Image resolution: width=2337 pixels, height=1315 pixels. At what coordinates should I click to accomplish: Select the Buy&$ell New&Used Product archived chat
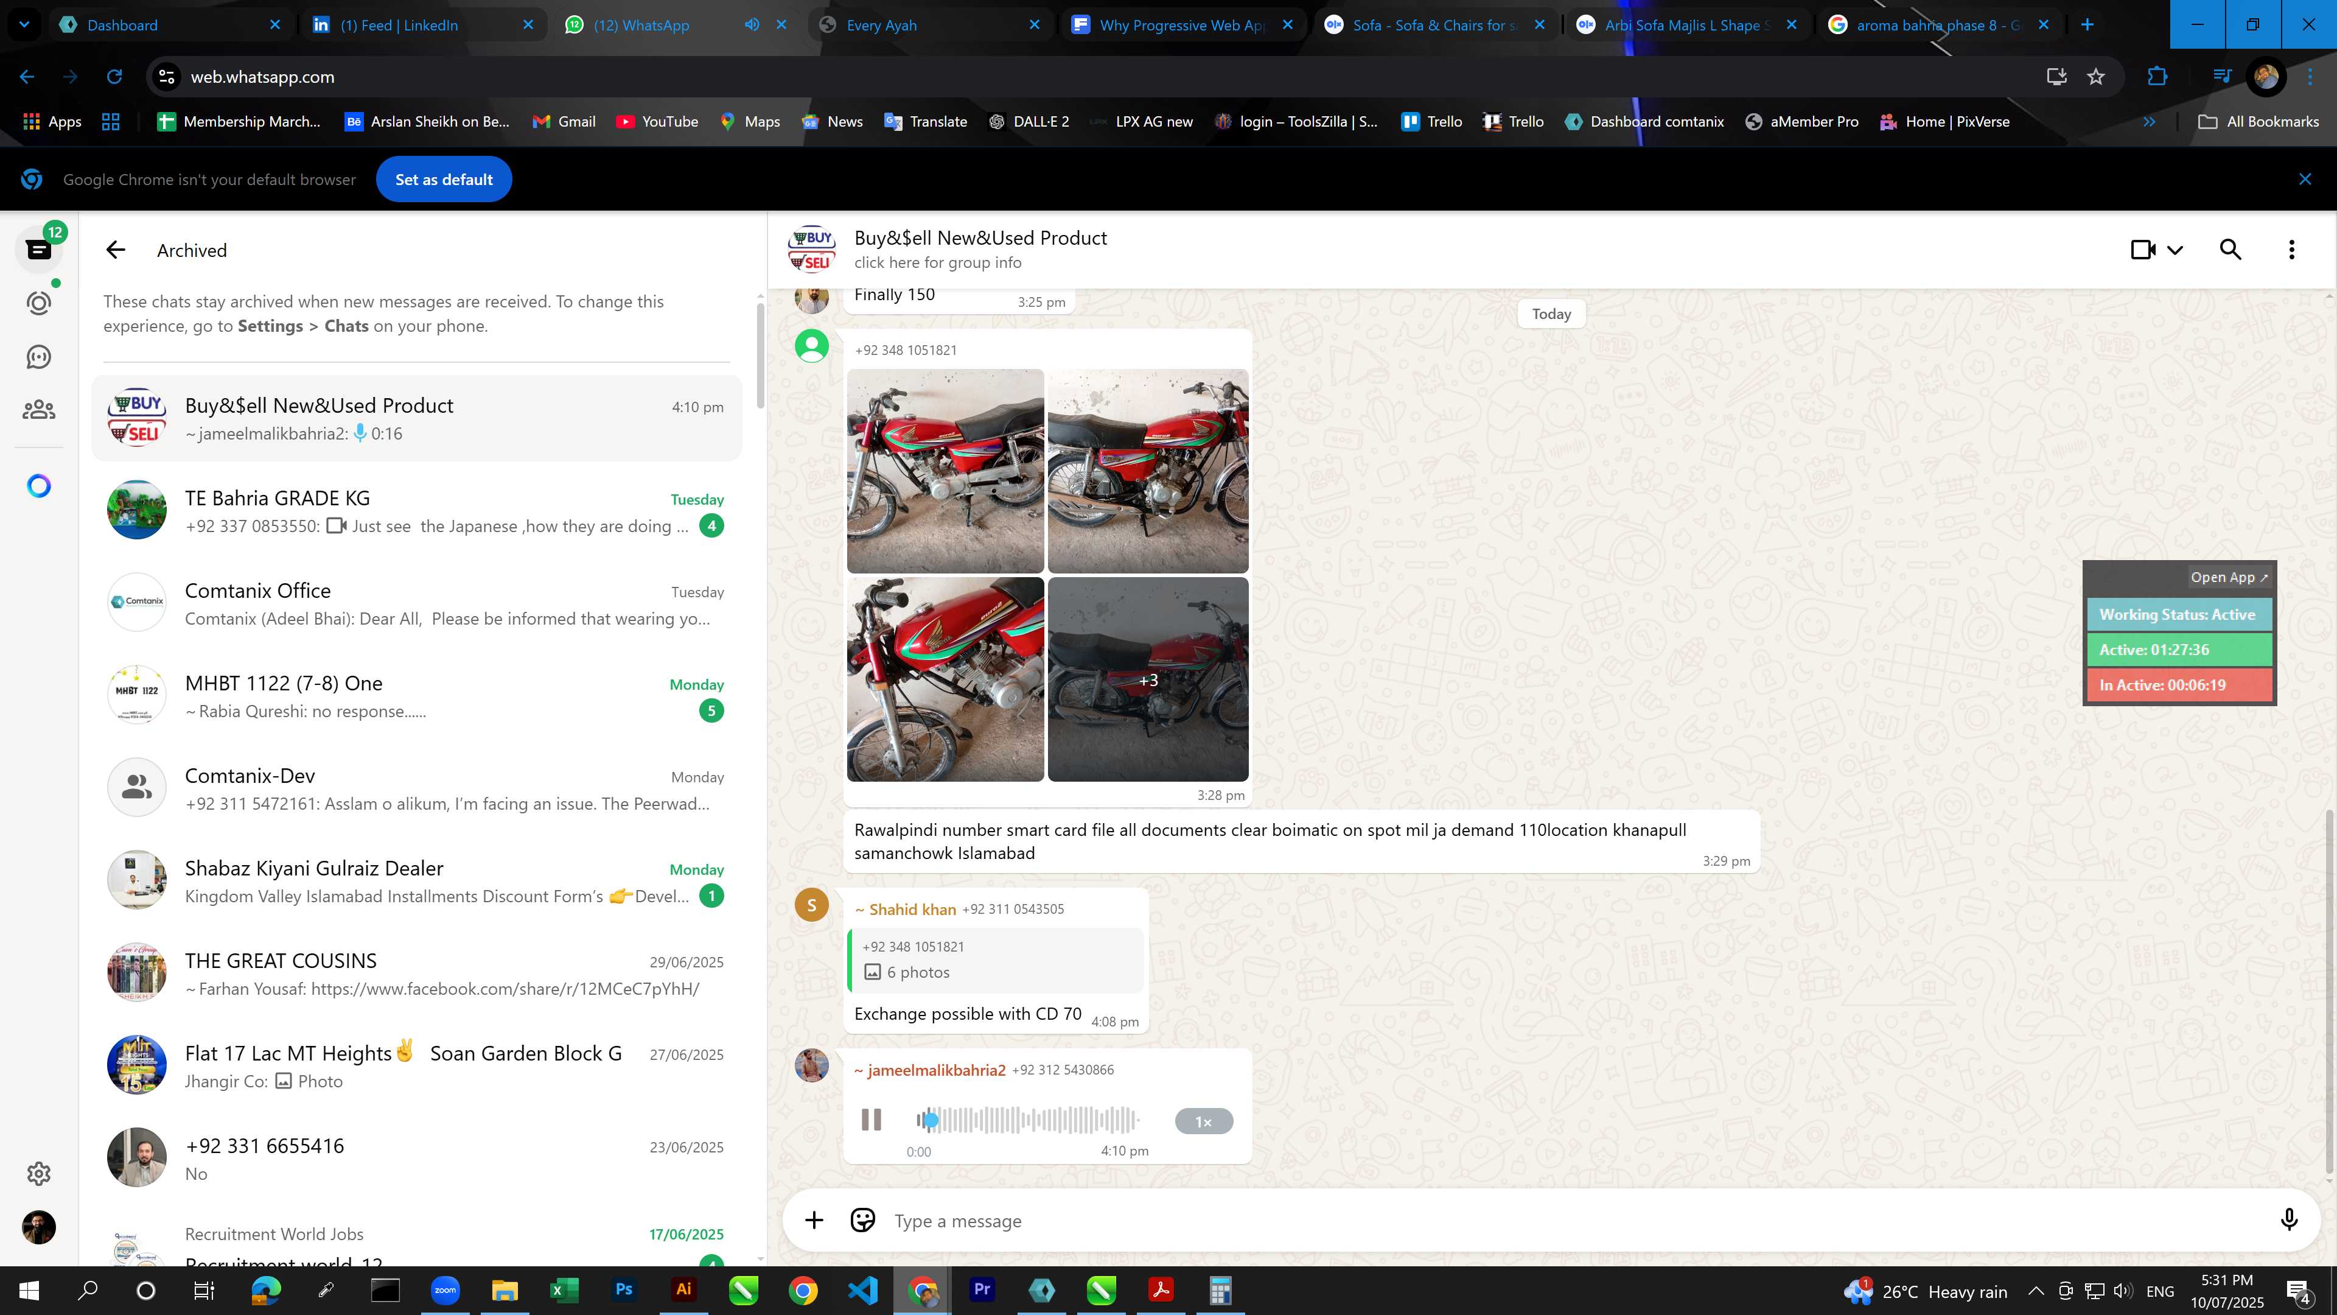416,418
